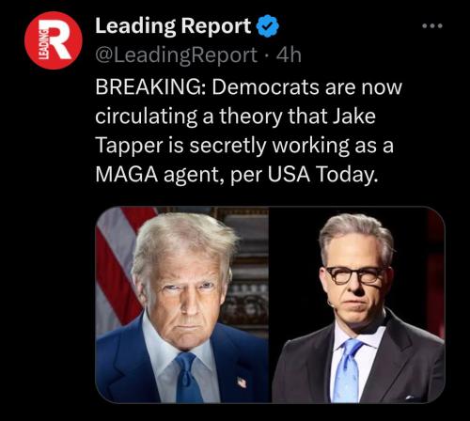
Task: Click 'MAGA agent' in the post text
Action: pos(159,174)
